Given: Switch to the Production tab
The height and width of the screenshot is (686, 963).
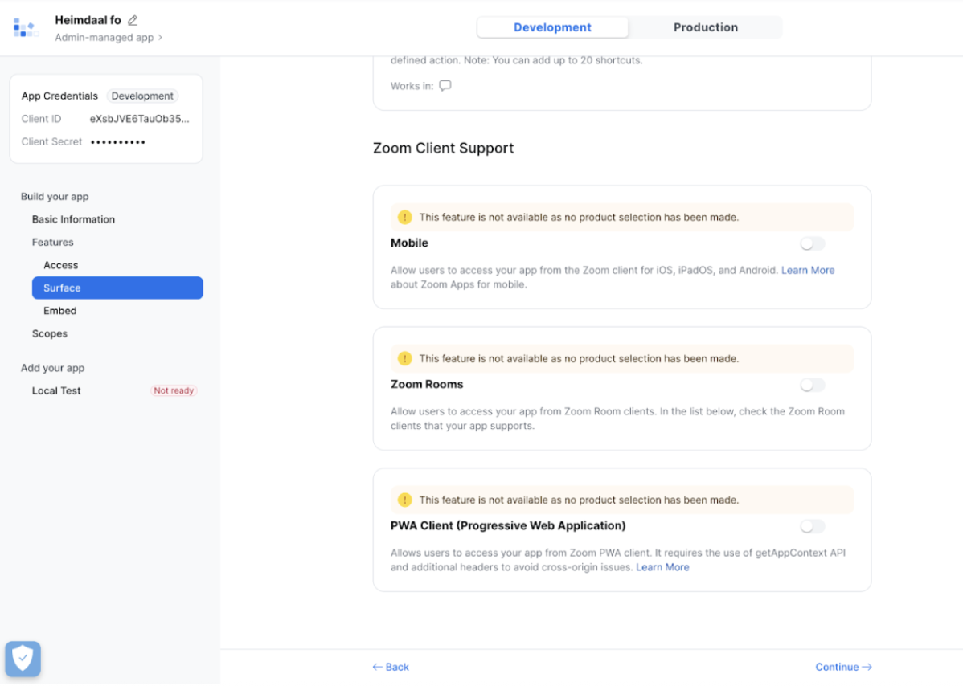Looking at the screenshot, I should 705,27.
